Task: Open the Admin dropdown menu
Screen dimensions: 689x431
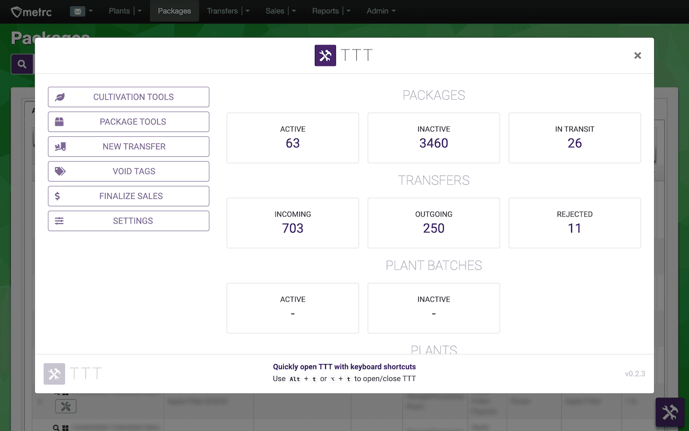Action: [x=381, y=11]
